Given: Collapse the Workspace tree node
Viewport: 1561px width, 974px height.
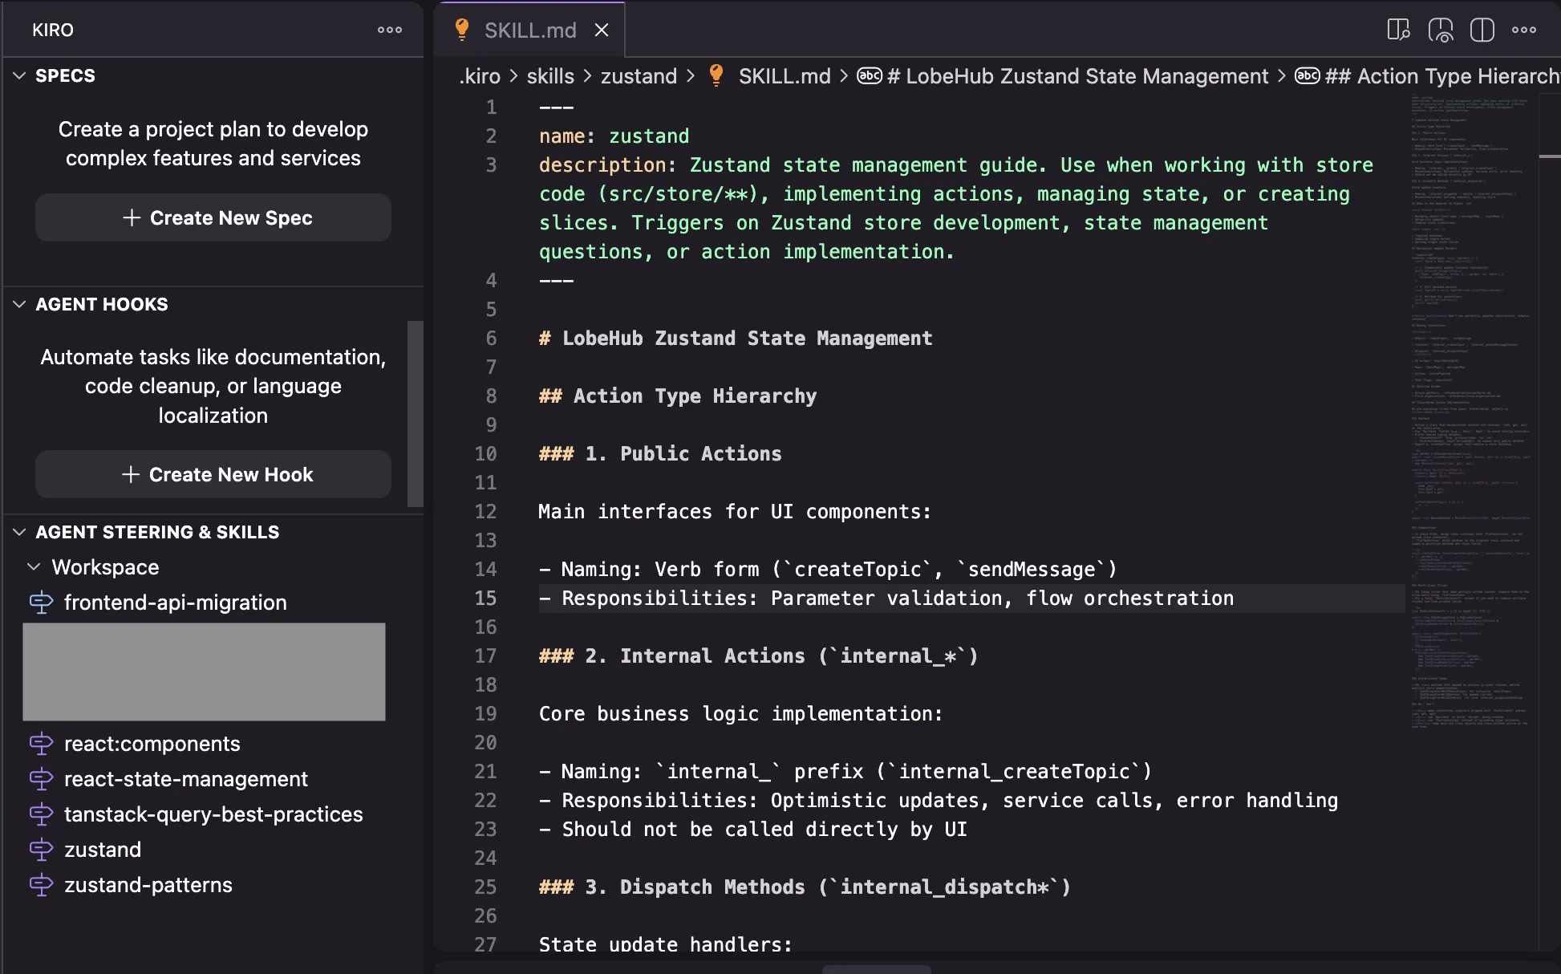Looking at the screenshot, I should click(x=34, y=567).
